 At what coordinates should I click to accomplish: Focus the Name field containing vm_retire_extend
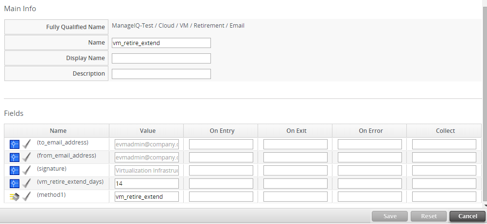click(161, 43)
